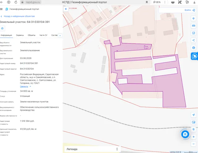Screen dimensions: 198x153
Task: Click cadastral quarter 64:31:030104 value
Action: click(x=27, y=69)
